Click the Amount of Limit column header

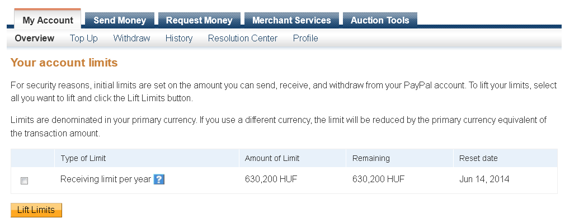[272, 158]
